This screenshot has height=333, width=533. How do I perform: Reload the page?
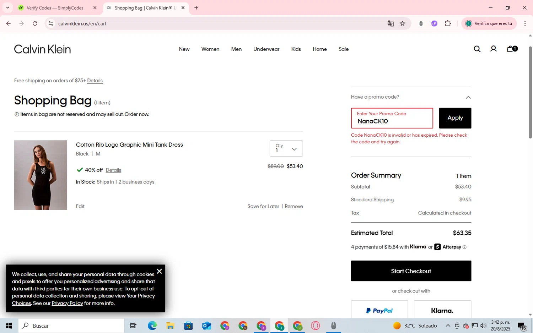[x=35, y=23]
